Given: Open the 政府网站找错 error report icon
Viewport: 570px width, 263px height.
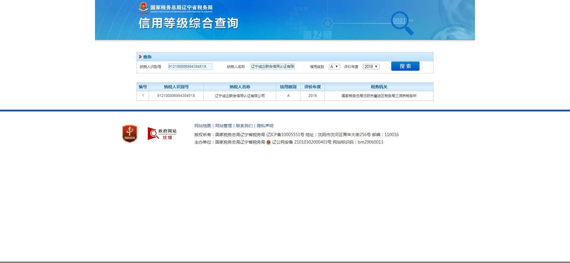Looking at the screenshot, I should (162, 134).
